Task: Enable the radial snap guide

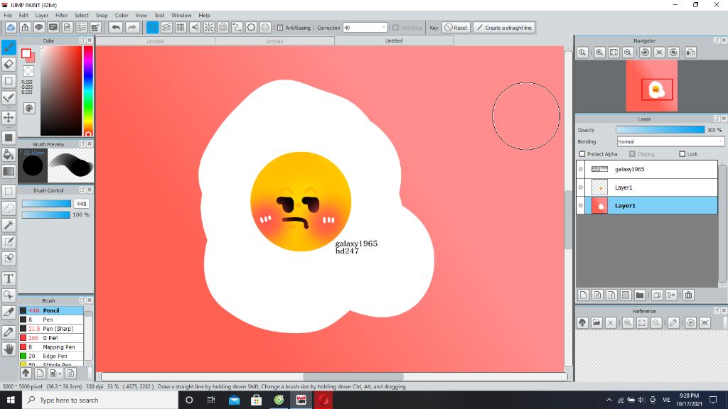Action: click(208, 28)
